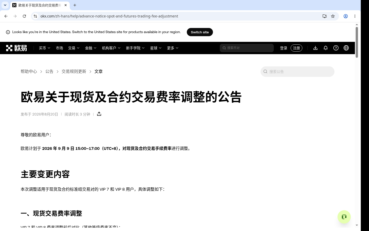Screen dimensions: 369x231
Task: Open the 市场 page
Action: coord(59,48)
